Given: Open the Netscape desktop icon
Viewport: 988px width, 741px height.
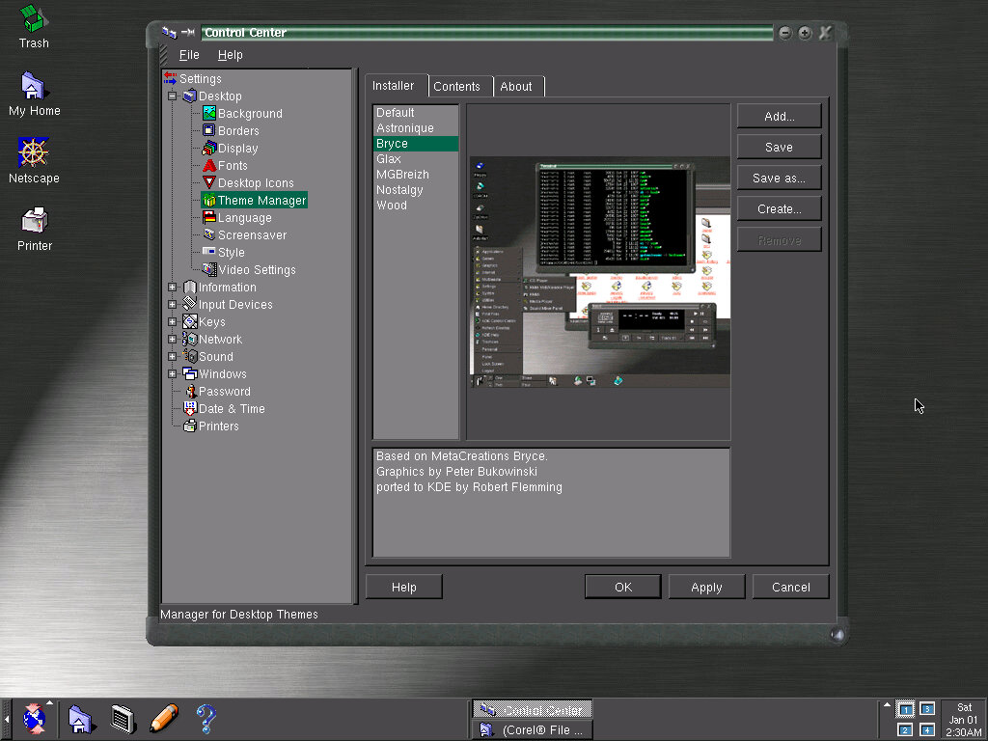Looking at the screenshot, I should 34,152.
